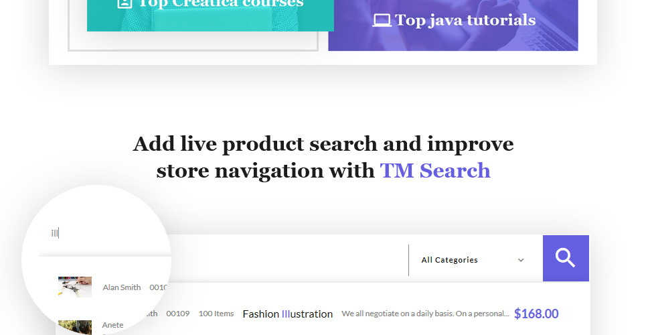Click the portrait icon beside Creatica courses
The image size is (646, 335).
123,3
